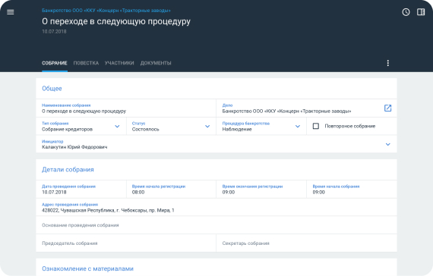Expand the Тип собрания dropdown
Image resolution: width=433 pixels, height=276 pixels.
click(117, 127)
